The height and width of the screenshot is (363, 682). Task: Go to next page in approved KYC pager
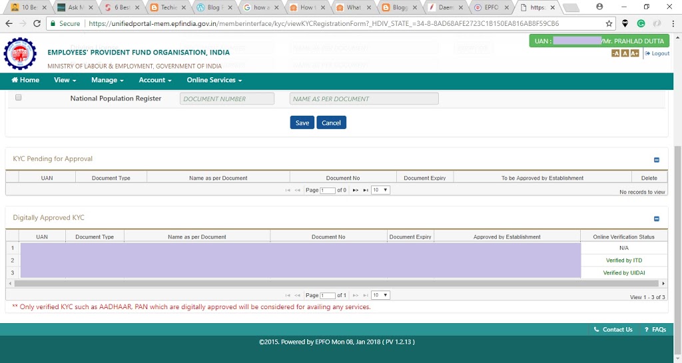356,295
